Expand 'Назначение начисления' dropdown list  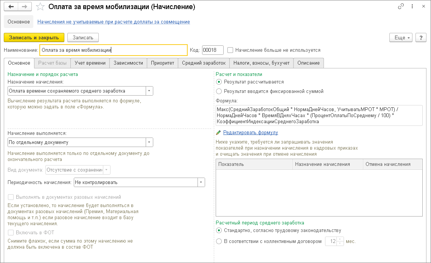[x=149, y=91]
